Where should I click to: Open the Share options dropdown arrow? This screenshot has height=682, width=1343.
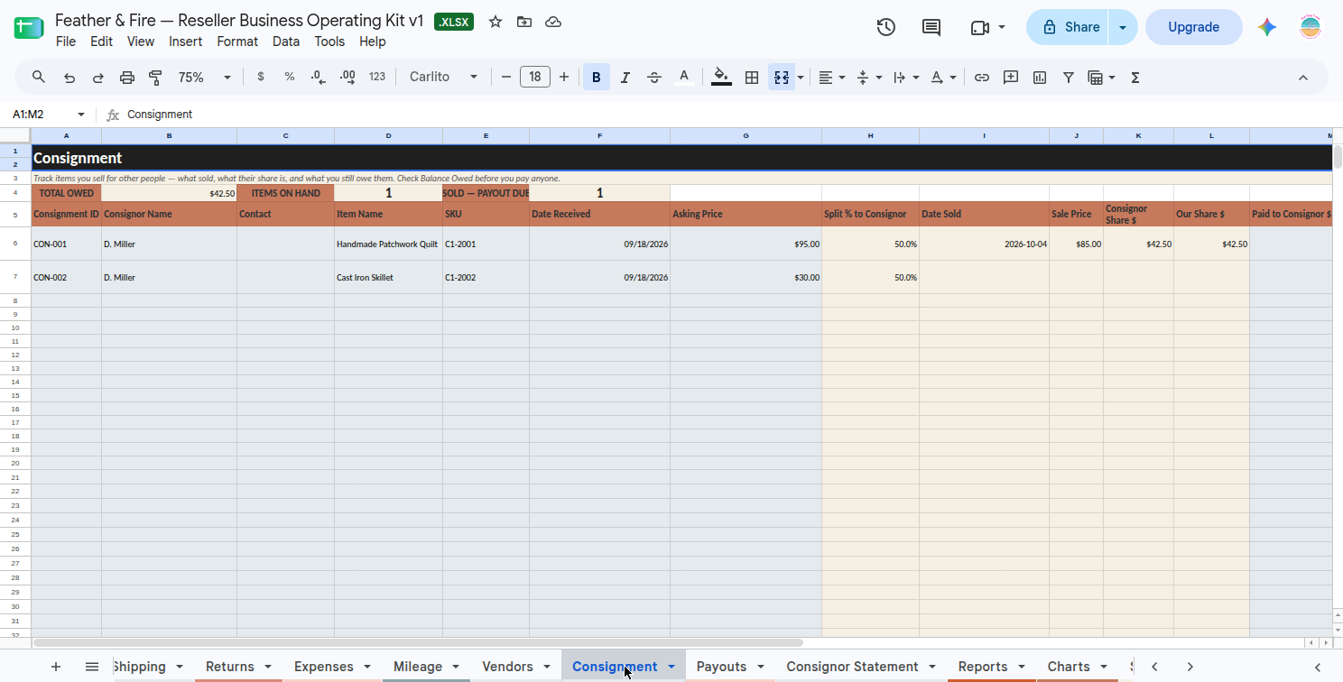1123,27
